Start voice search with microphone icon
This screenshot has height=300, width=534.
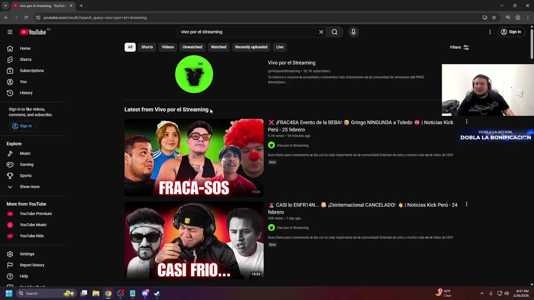pyautogui.click(x=353, y=32)
